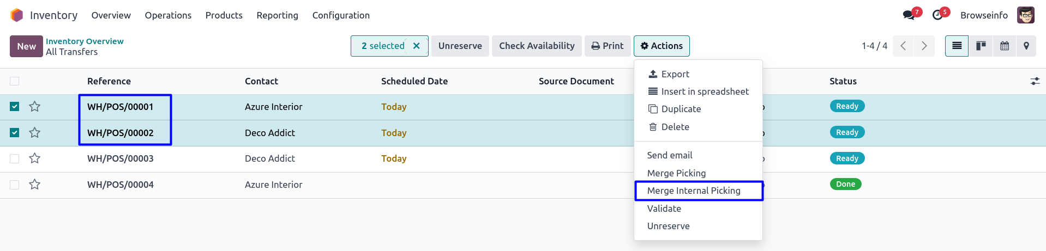Toggle the select-all header checkbox
Screen dimensions: 1046x251
click(15, 81)
